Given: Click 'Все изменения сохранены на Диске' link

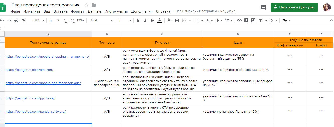Looking at the screenshot, I should (x=206, y=11).
